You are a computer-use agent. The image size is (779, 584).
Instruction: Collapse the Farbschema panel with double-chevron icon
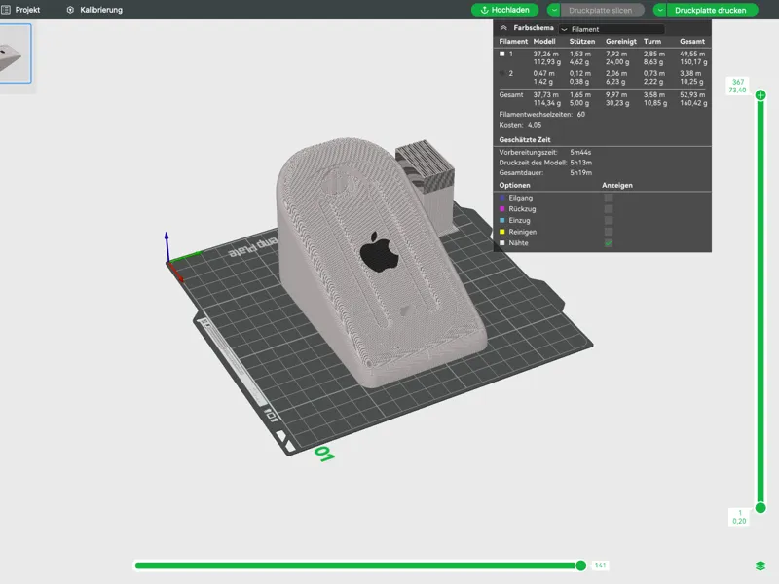coord(503,28)
